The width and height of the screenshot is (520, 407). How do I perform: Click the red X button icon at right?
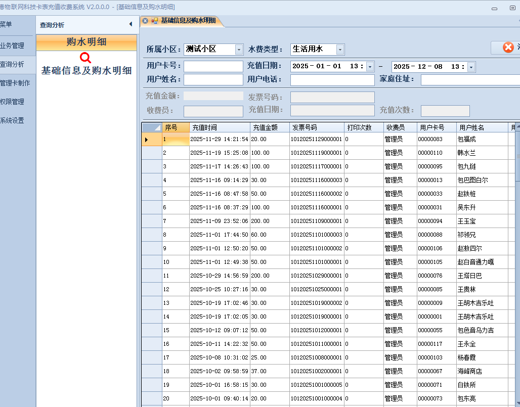pyautogui.click(x=508, y=48)
